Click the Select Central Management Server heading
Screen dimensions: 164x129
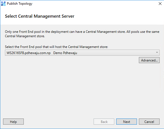click(40, 16)
